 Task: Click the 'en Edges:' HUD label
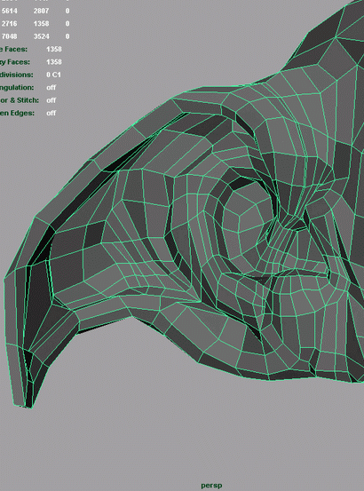pos(17,113)
